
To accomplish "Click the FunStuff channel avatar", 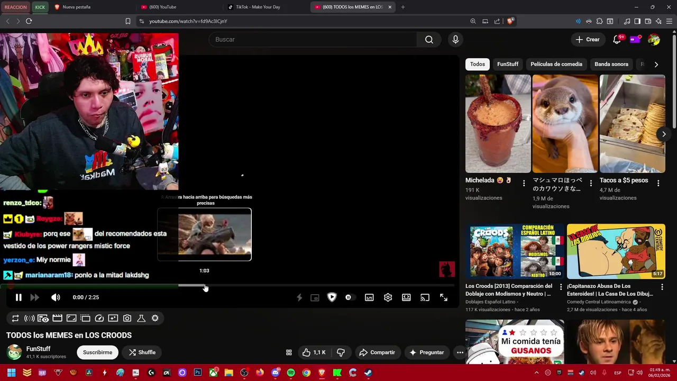I will pyautogui.click(x=14, y=352).
